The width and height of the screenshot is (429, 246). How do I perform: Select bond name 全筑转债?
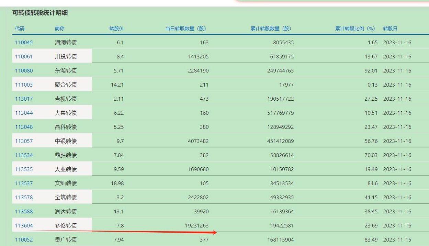[x=66, y=198]
